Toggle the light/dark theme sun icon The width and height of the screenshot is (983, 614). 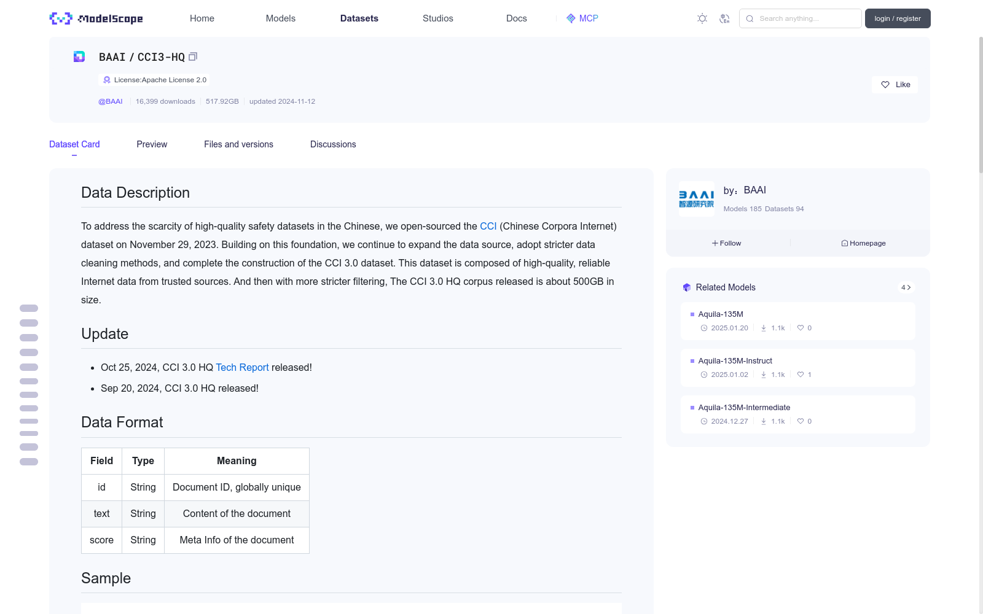pyautogui.click(x=702, y=18)
